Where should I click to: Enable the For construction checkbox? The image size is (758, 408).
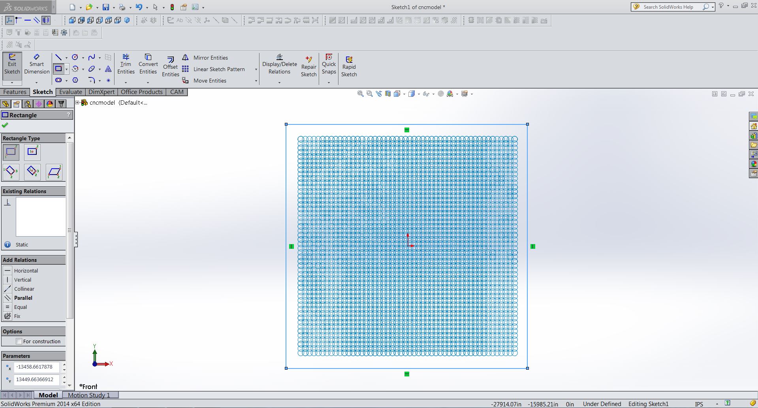[19, 341]
